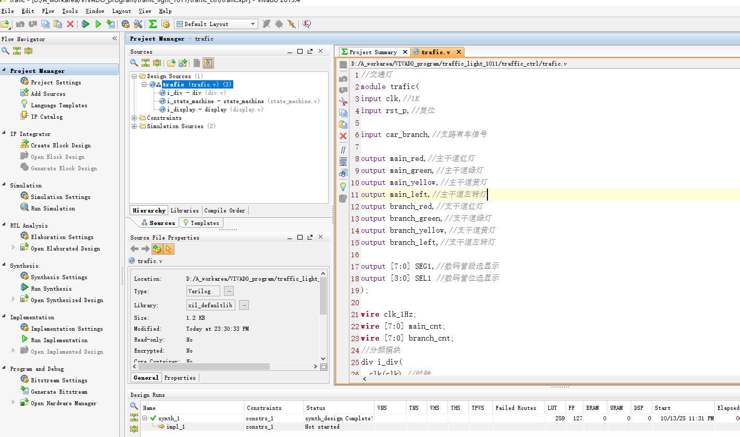Screen dimensions: 740x437
Task: Click Run Implementation in Flow Navigator
Action: click(x=59, y=340)
